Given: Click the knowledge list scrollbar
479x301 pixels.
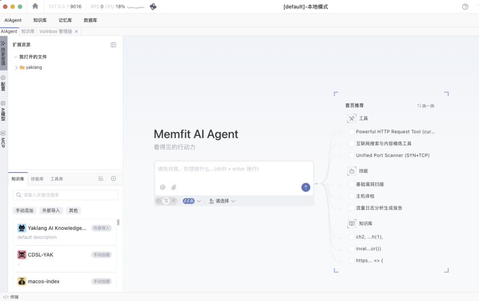Looking at the screenshot, I should tap(118, 222).
